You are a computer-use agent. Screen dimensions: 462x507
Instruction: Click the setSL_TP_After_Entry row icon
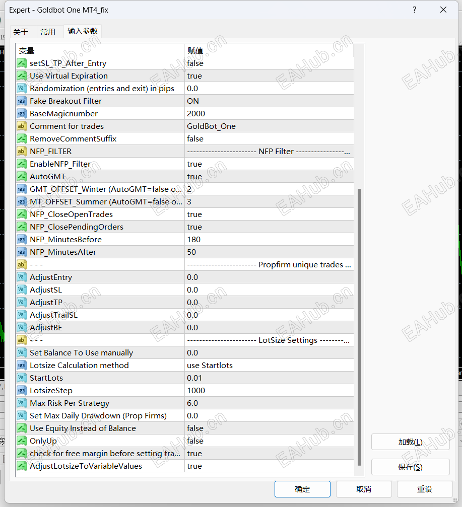[22, 63]
